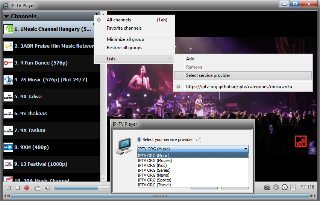Click the bottom seek progress bar

160,196
